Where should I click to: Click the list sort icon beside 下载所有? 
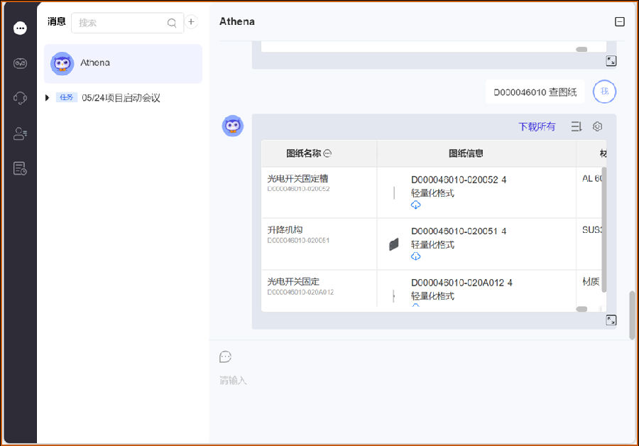(x=576, y=126)
